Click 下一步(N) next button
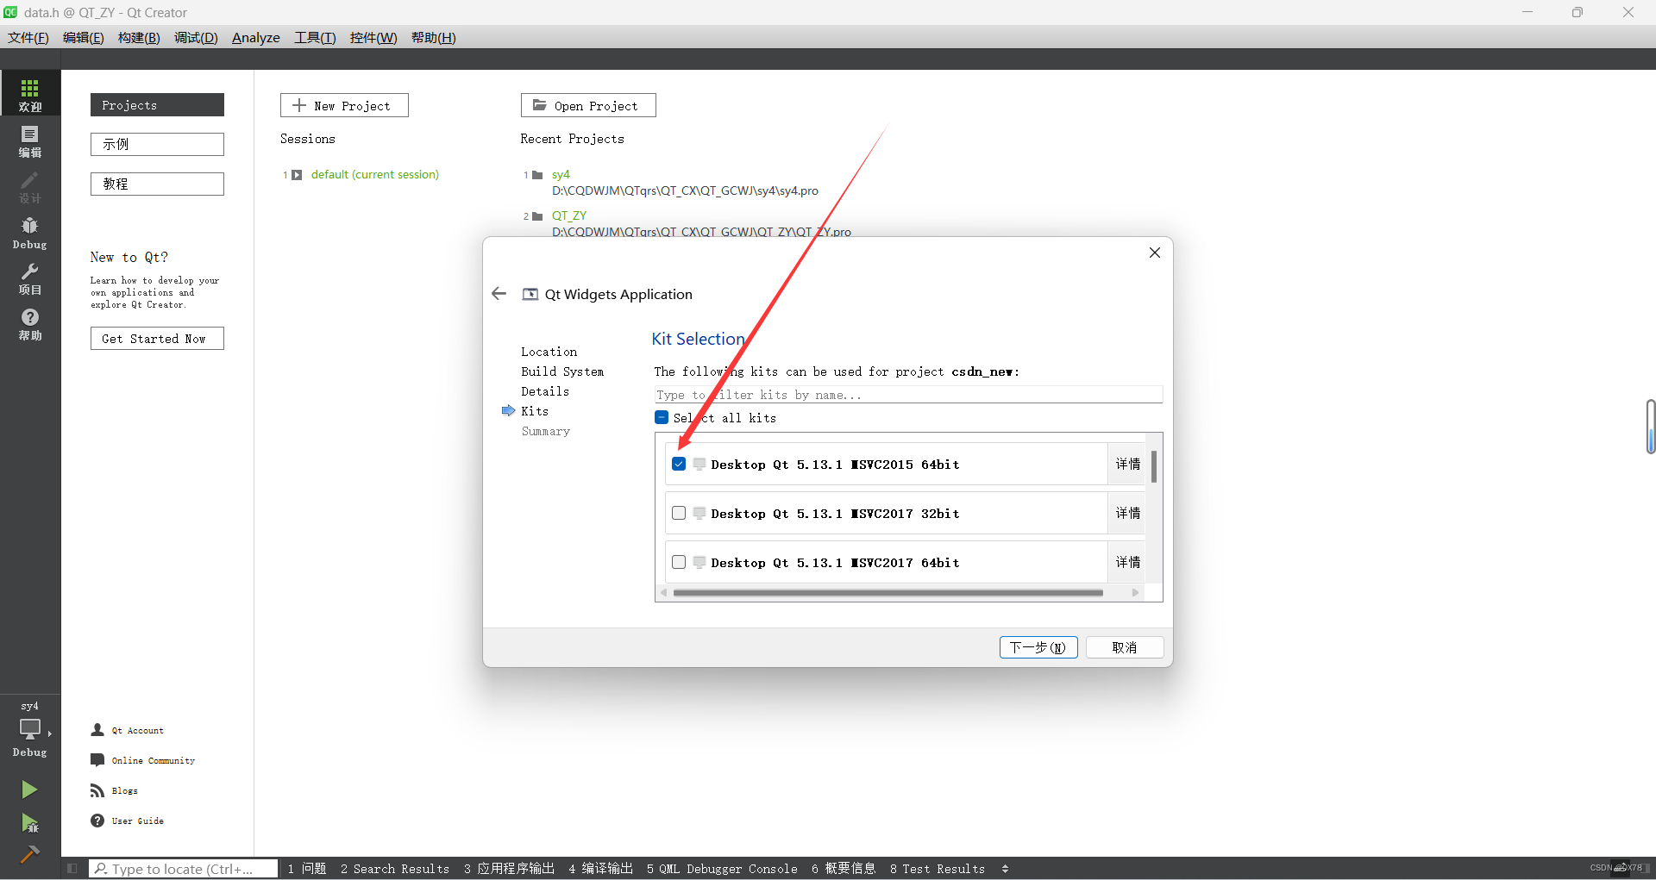 [1038, 647]
